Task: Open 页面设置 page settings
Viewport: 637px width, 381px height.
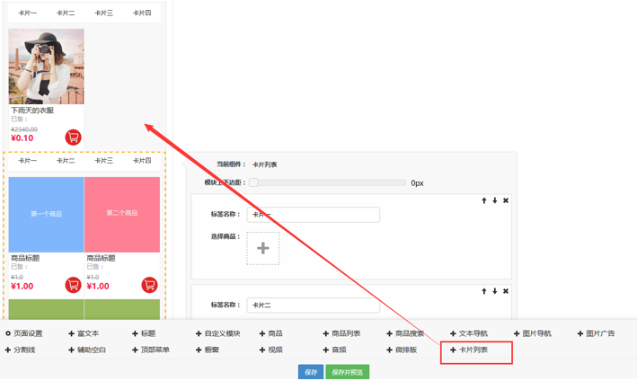Action: [x=24, y=333]
